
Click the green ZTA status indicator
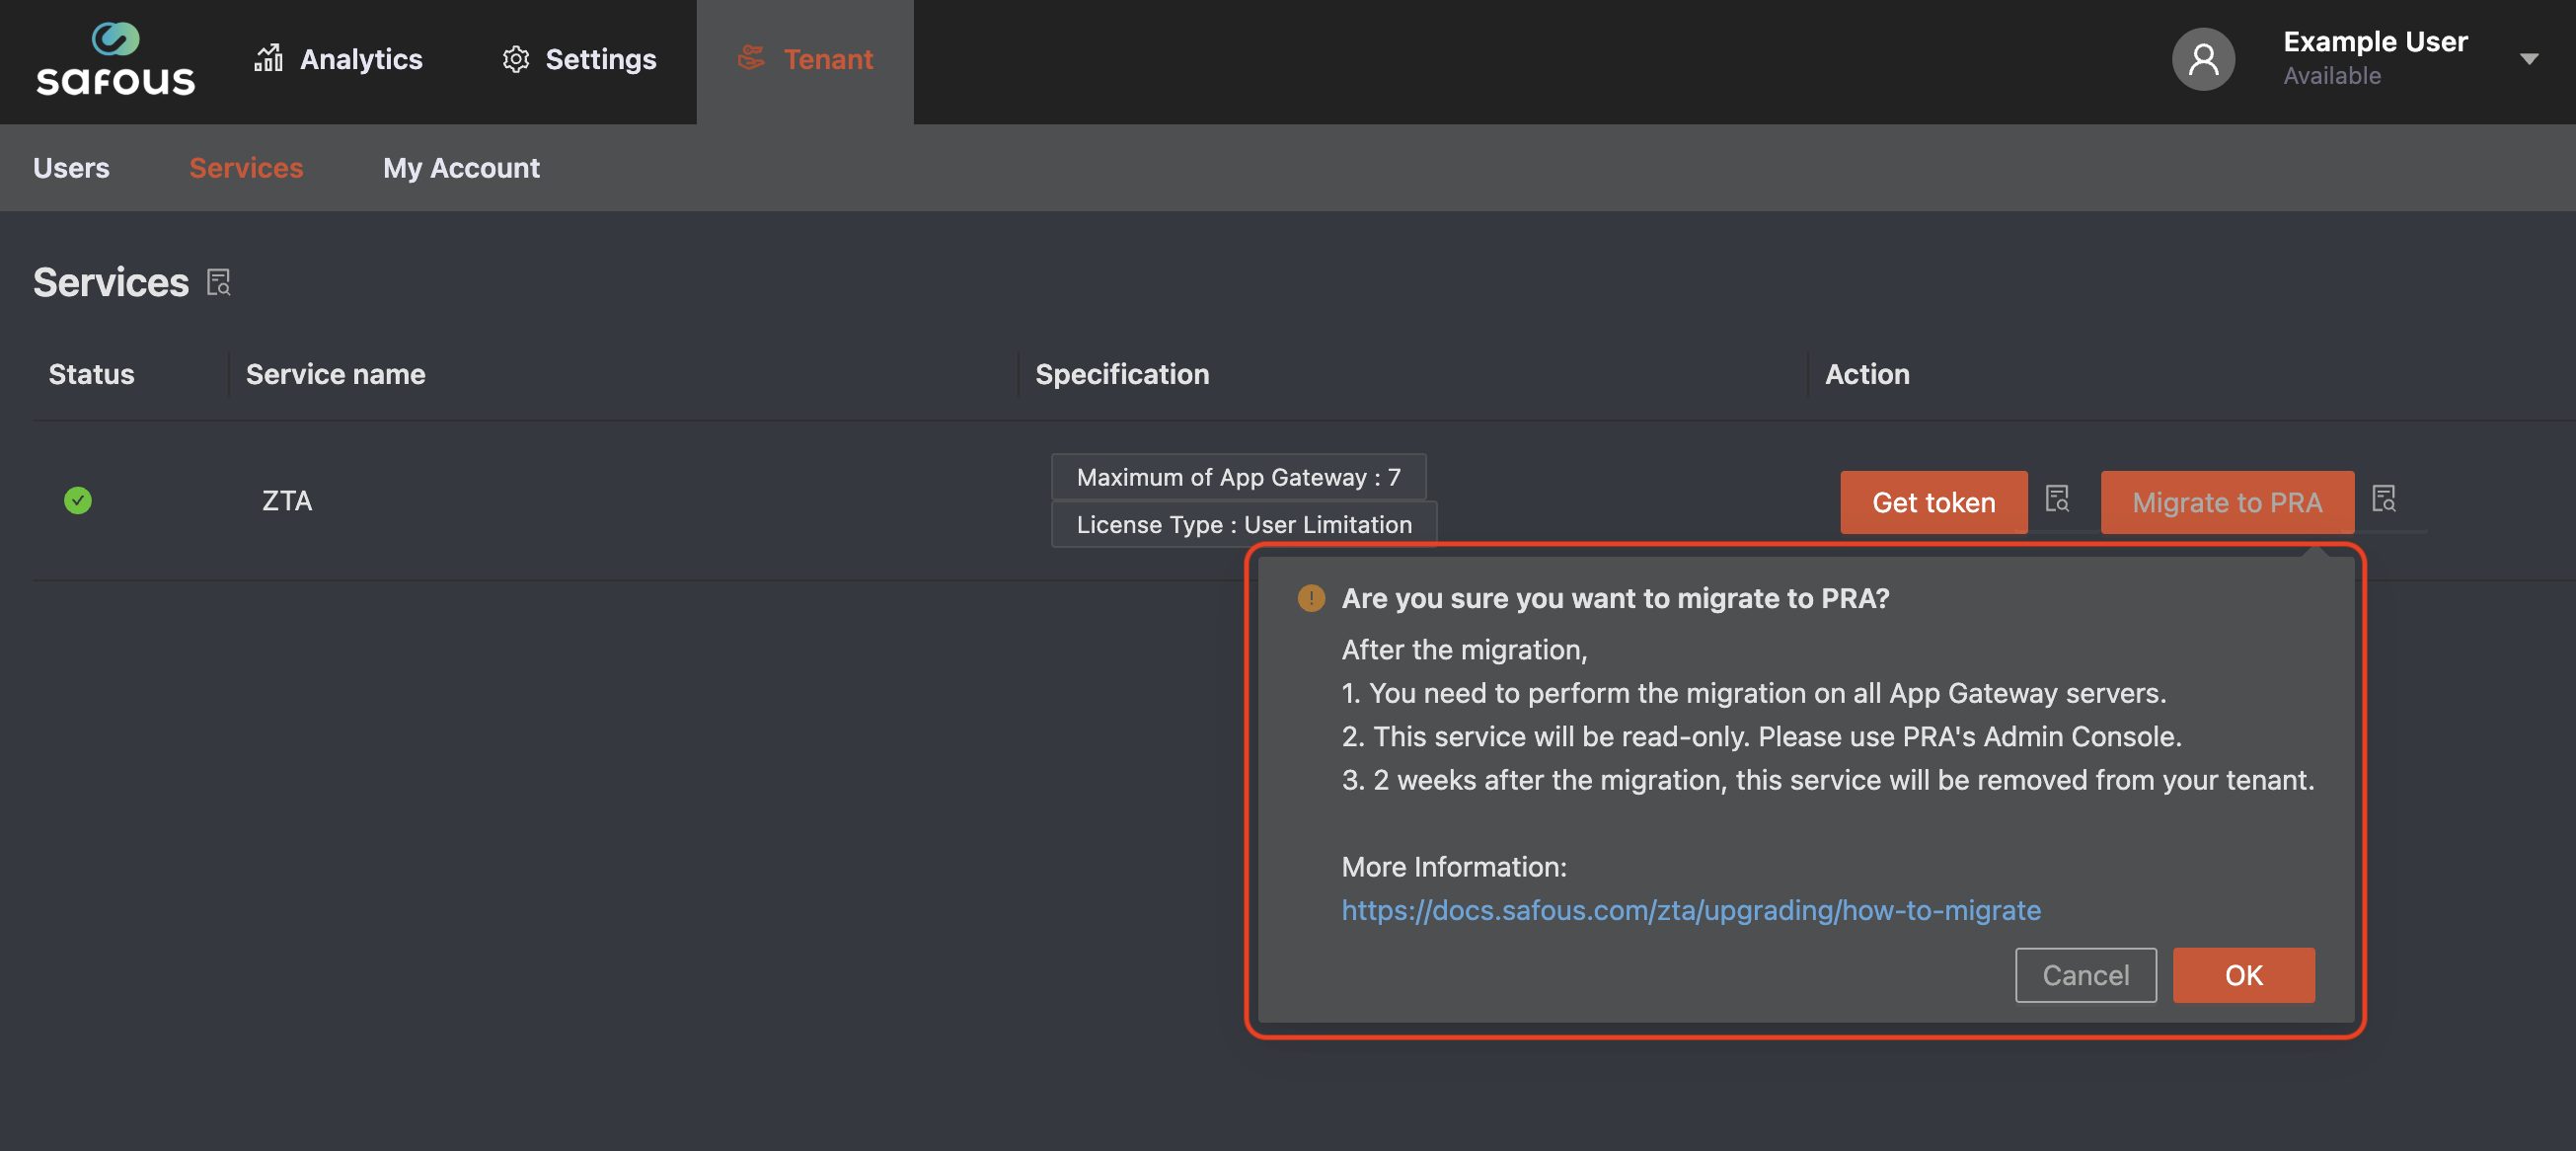click(78, 500)
